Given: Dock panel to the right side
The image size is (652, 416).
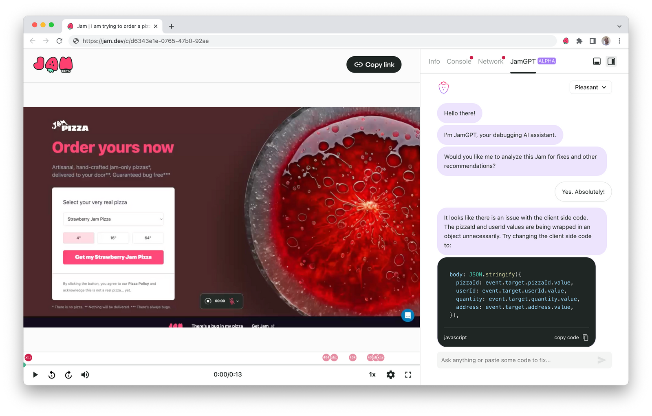Looking at the screenshot, I should (611, 62).
